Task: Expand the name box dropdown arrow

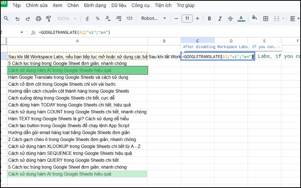Action: [x=22, y=32]
